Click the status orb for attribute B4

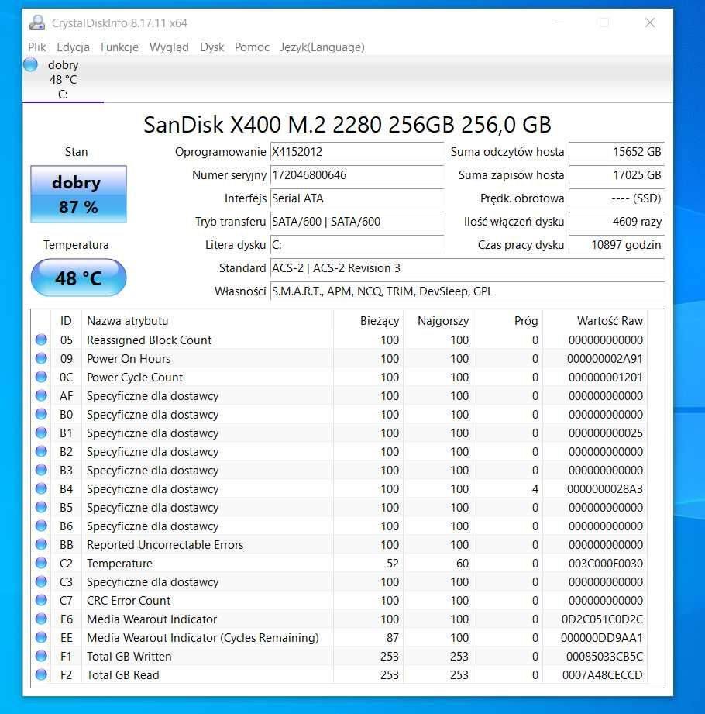[41, 488]
